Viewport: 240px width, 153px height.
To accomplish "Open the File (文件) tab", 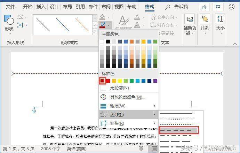I will (x=10, y=7).
